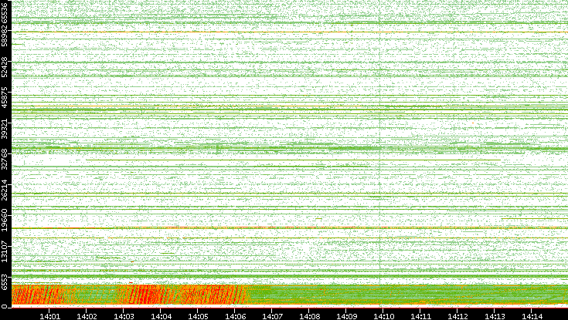Click the 26214 vertical axis label
This screenshot has height=320, width=568.
pyautogui.click(x=5, y=190)
